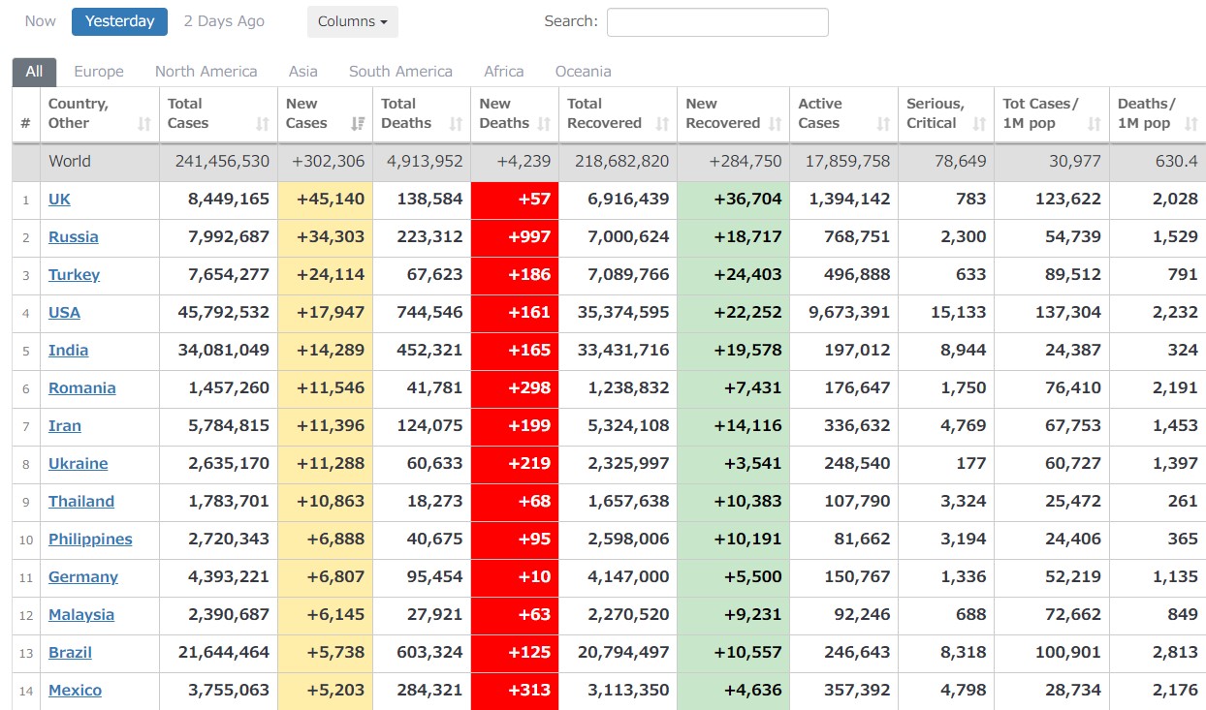Image resolution: width=1206 pixels, height=710 pixels.
Task: Filter table by Africa tab
Action: point(504,72)
